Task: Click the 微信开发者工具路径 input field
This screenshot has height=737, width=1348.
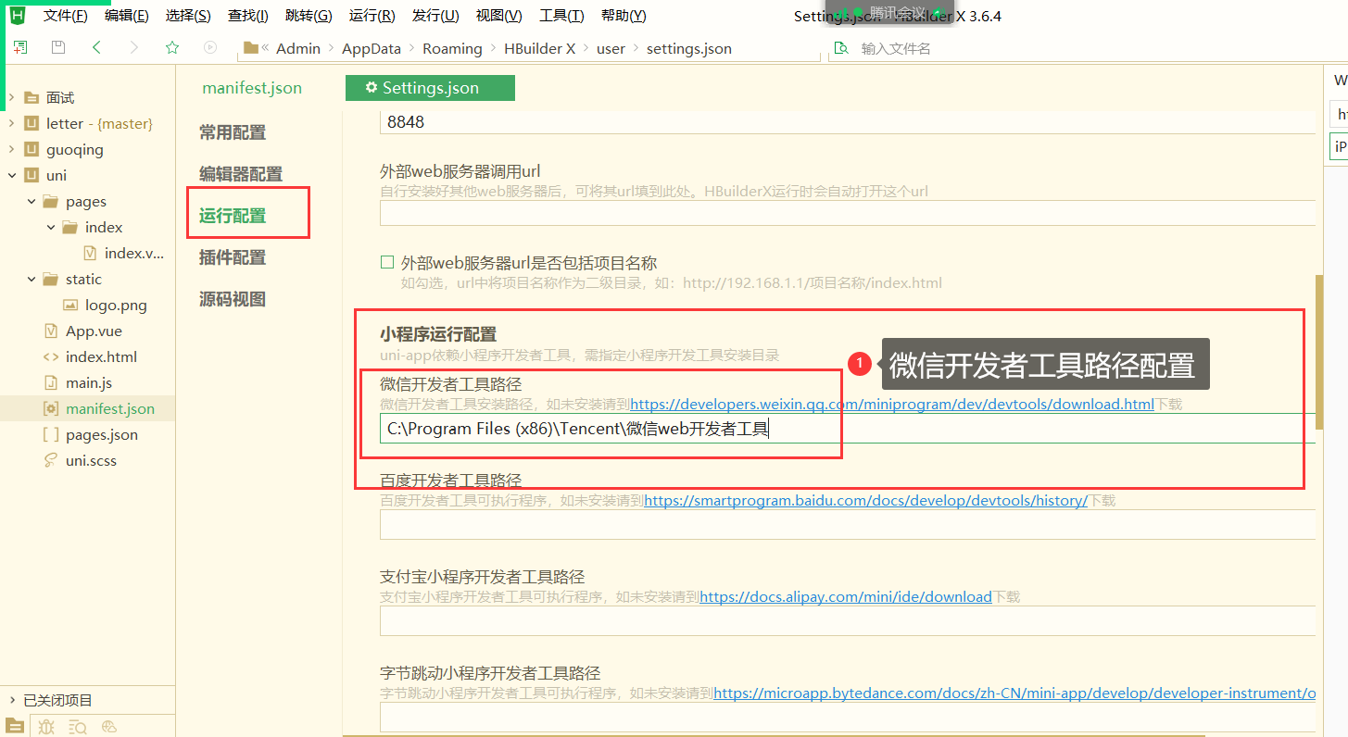Action: click(x=848, y=429)
